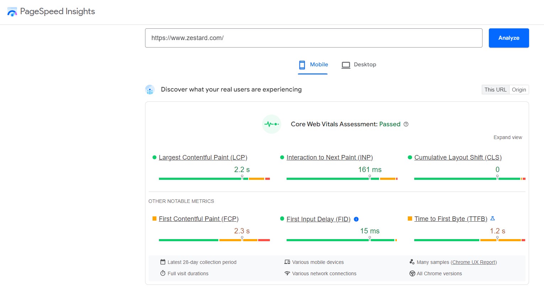Click the 161 ms INP value

pyautogui.click(x=370, y=170)
